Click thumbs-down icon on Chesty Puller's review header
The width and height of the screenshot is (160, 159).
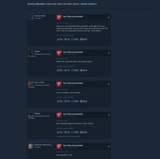(x=59, y=18)
